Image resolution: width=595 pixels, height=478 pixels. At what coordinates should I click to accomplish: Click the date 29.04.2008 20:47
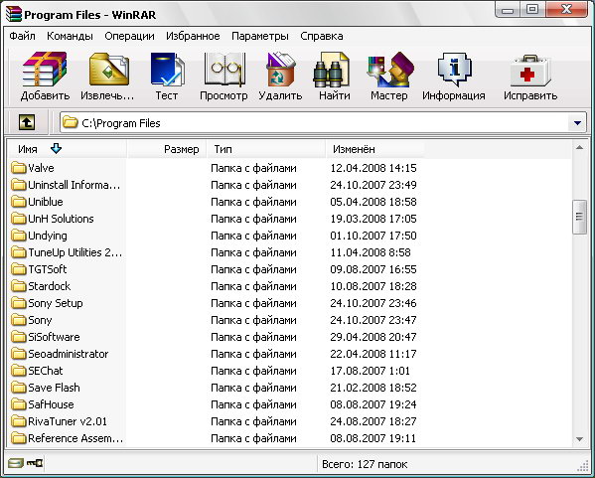click(373, 337)
